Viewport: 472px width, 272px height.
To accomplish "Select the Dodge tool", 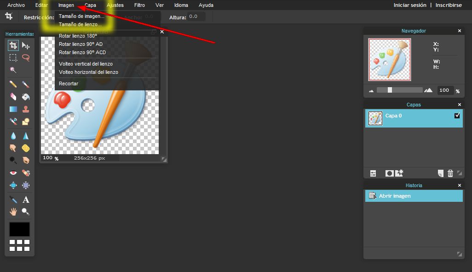I will [x=13, y=161].
